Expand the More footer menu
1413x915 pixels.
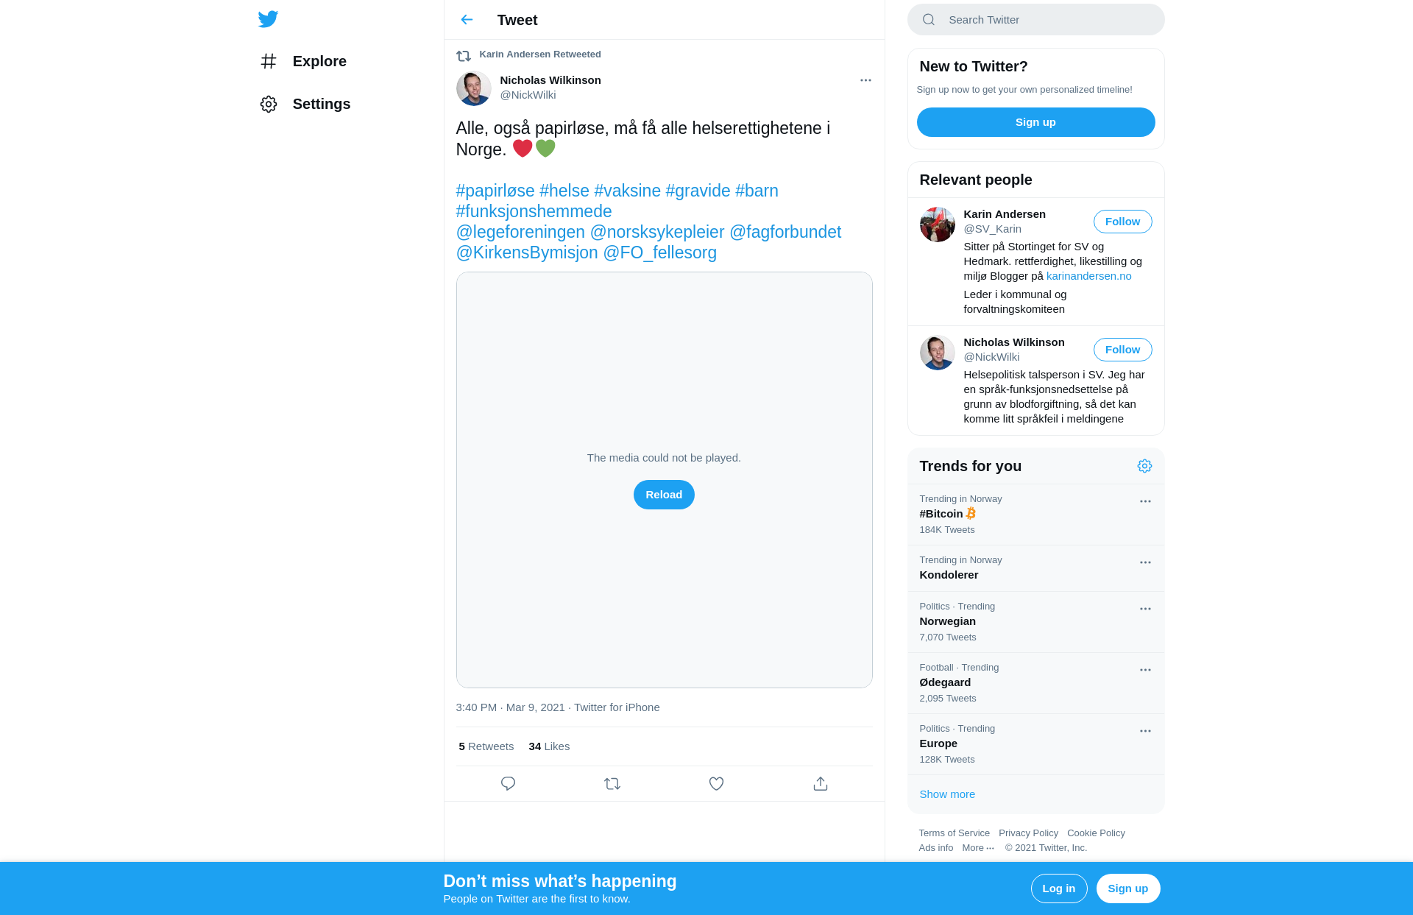(x=978, y=848)
